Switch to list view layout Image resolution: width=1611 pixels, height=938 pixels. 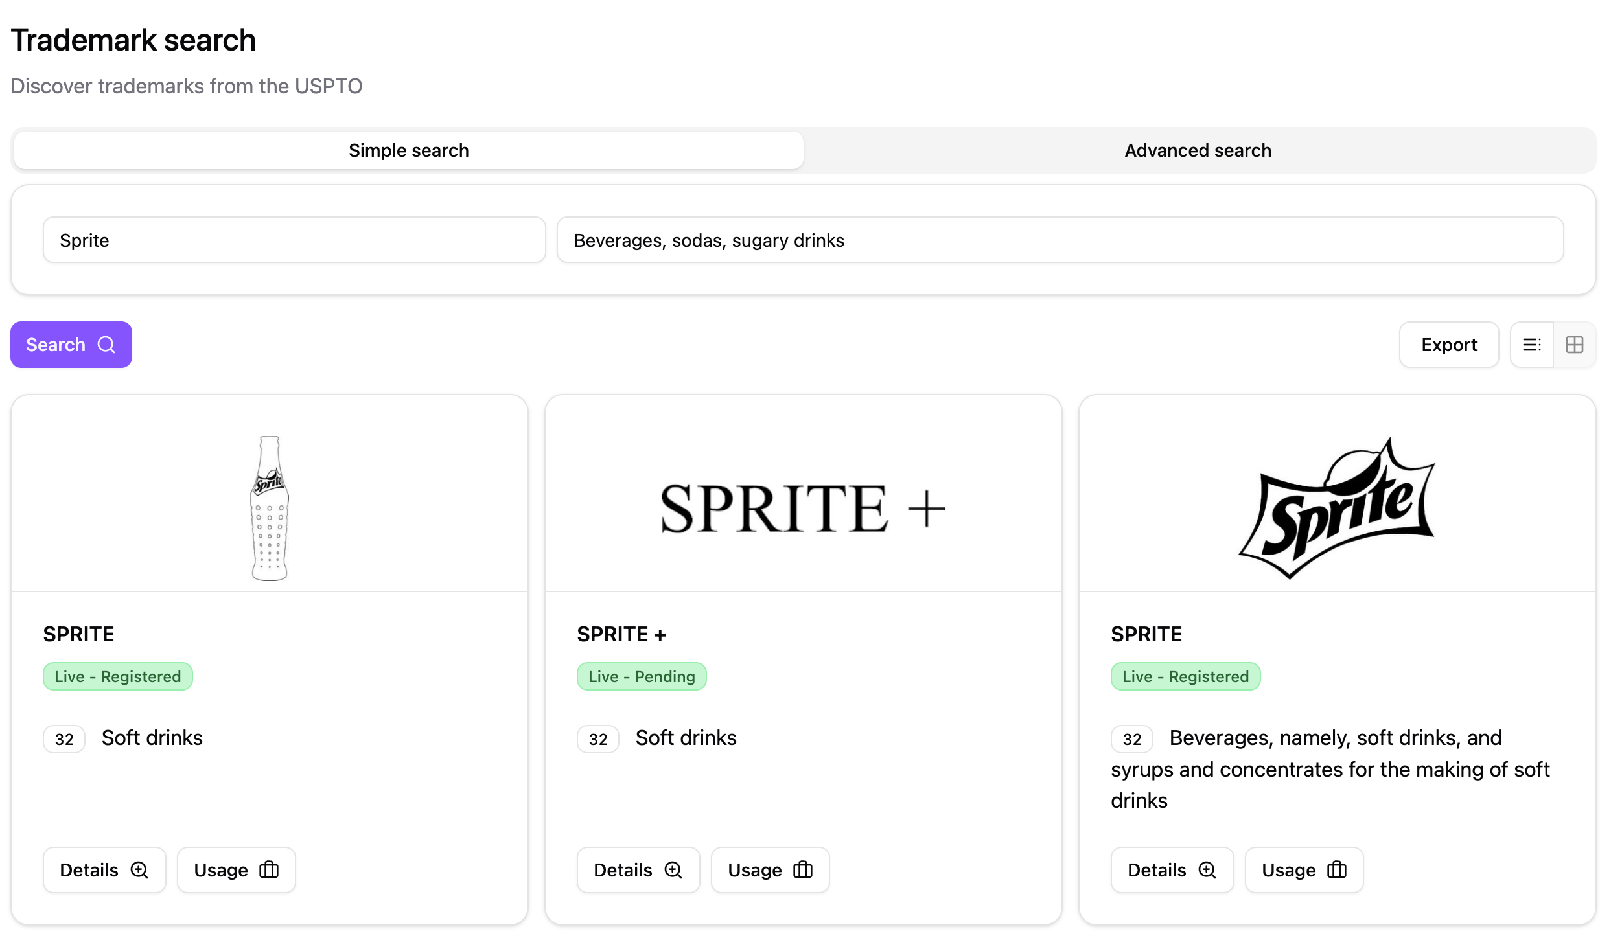1532,345
